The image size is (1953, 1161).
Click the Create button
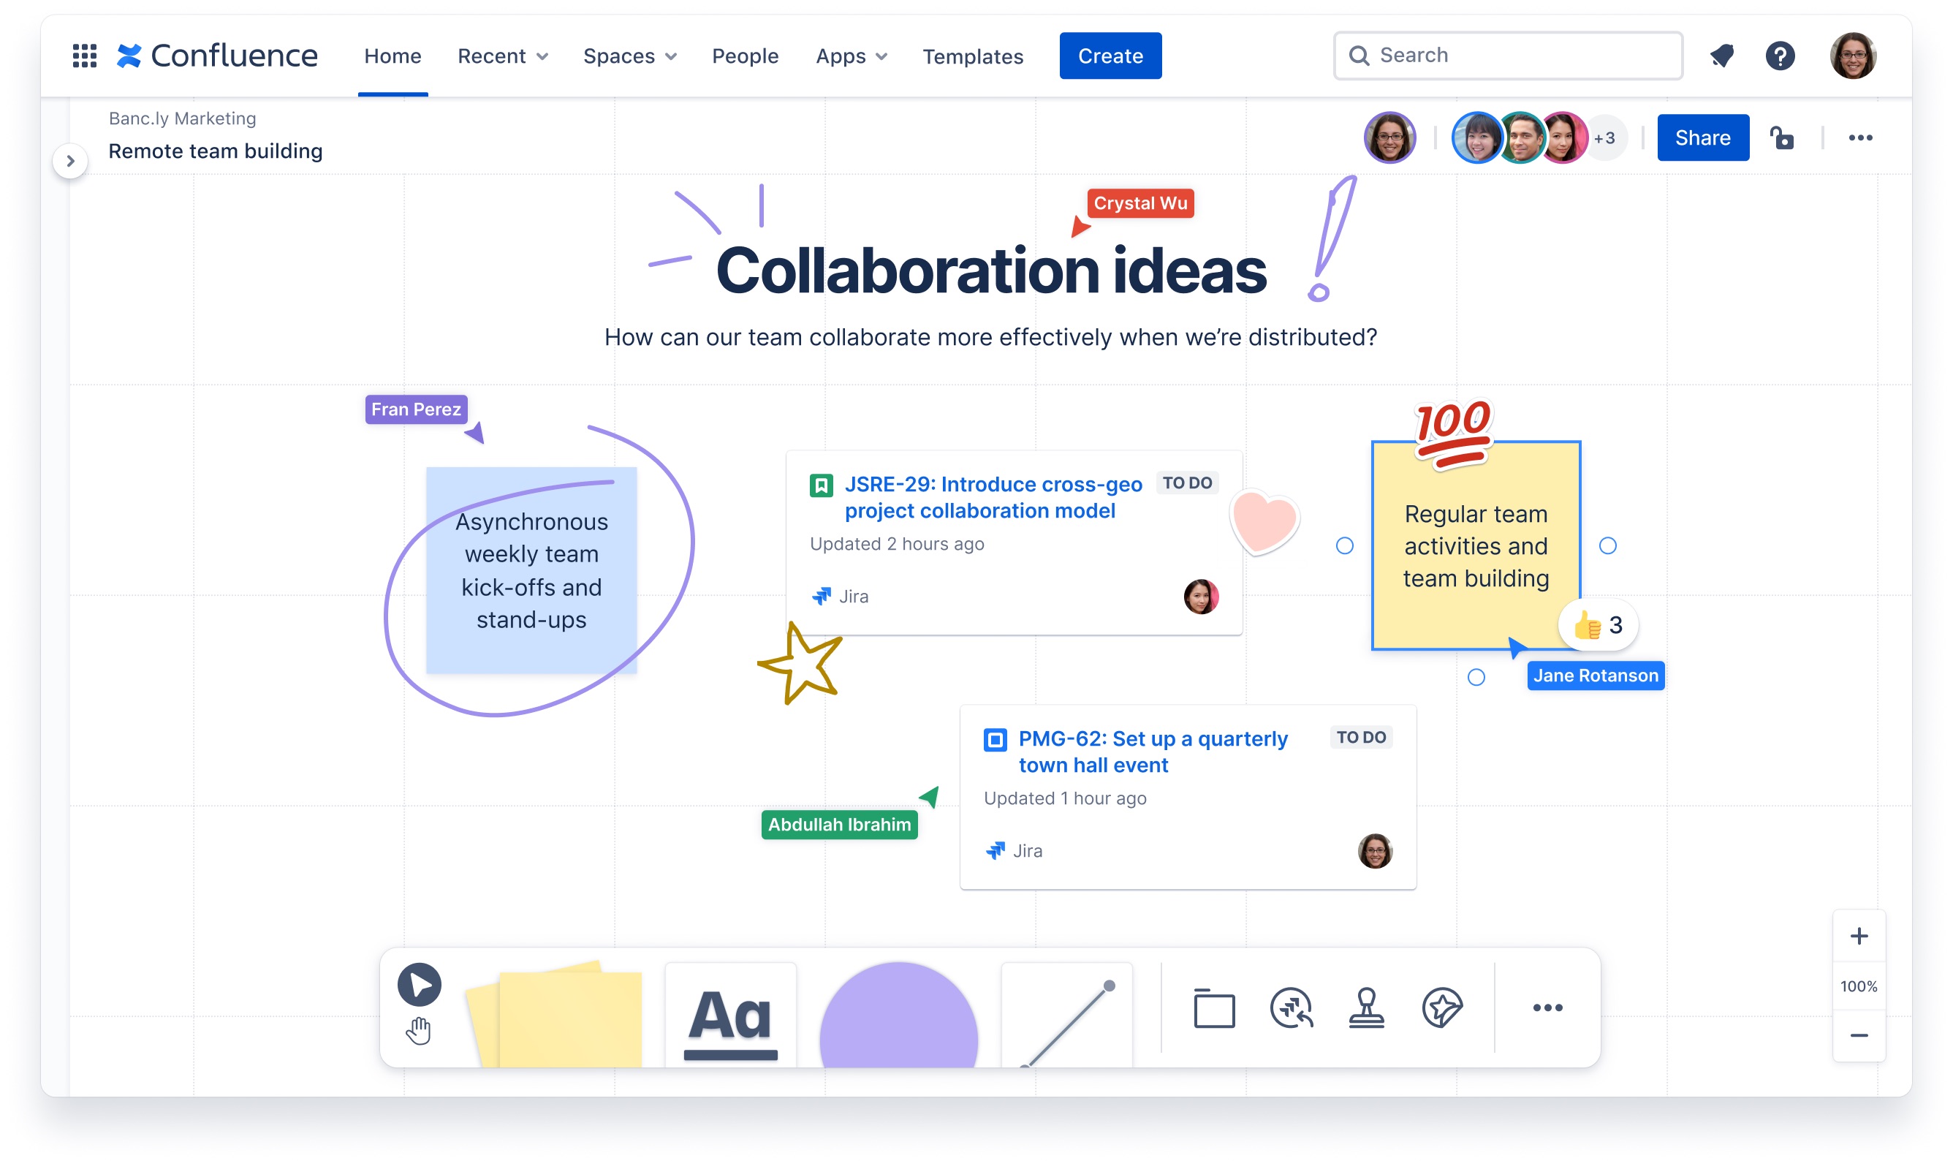pos(1110,56)
